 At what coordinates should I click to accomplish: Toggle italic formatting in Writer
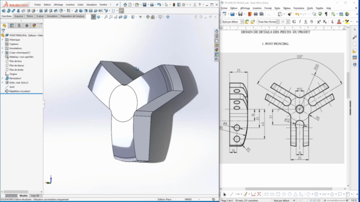tap(300, 22)
